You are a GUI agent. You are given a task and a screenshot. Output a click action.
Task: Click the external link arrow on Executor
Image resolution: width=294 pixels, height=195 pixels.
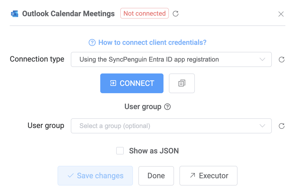[x=193, y=176]
